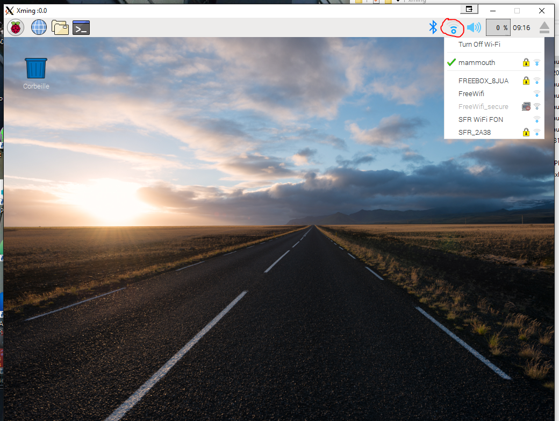
Task: Click the Wi-Fi network icon in panel
Action: point(453,28)
